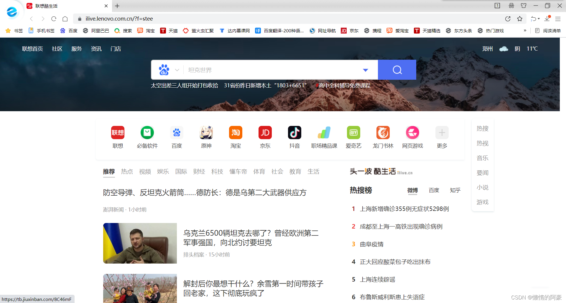Open the Zelensky news thumbnail
Image resolution: width=566 pixels, height=303 pixels.
tap(140, 243)
